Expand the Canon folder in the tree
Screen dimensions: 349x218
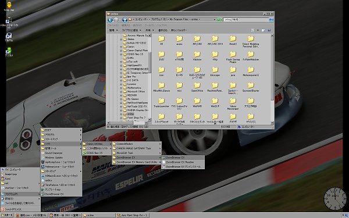(121, 47)
